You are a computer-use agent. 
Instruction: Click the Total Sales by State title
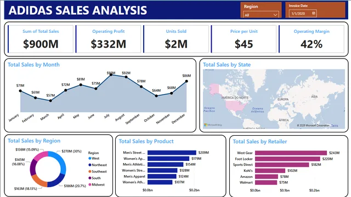pos(227,65)
